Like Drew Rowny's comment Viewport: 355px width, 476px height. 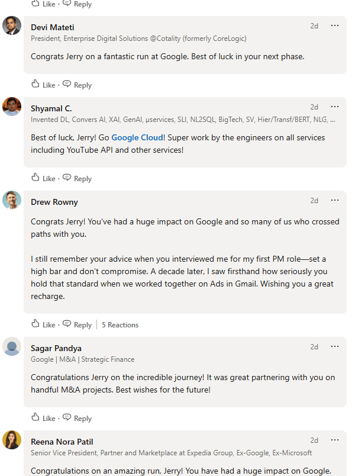click(x=43, y=324)
